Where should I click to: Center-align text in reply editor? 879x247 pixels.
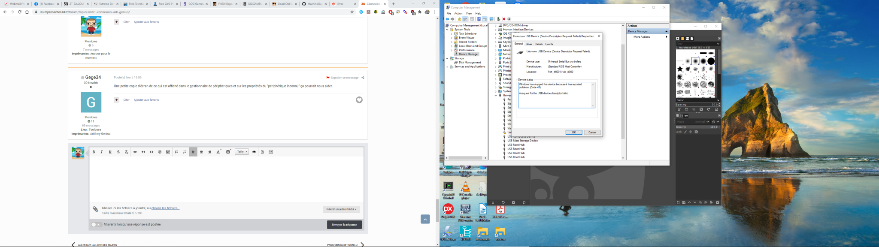pos(201,152)
